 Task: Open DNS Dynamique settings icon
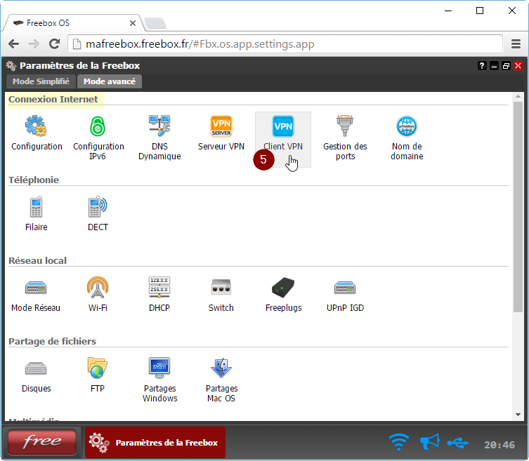point(159,126)
